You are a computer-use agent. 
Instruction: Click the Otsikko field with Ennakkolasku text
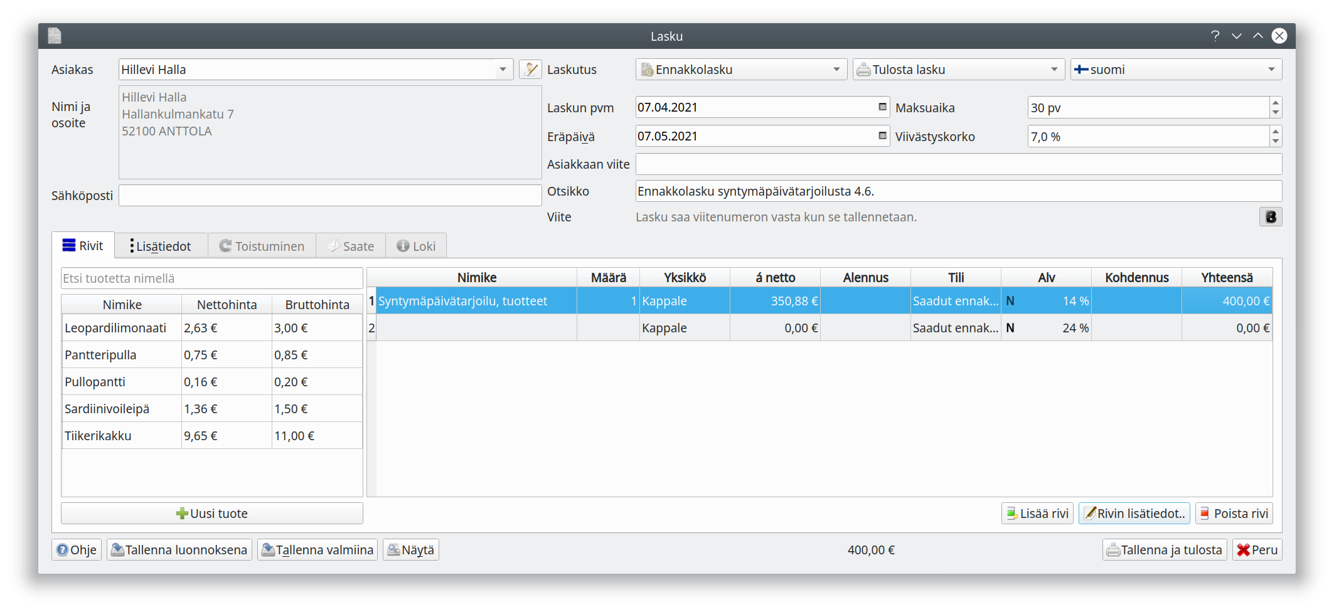point(959,191)
